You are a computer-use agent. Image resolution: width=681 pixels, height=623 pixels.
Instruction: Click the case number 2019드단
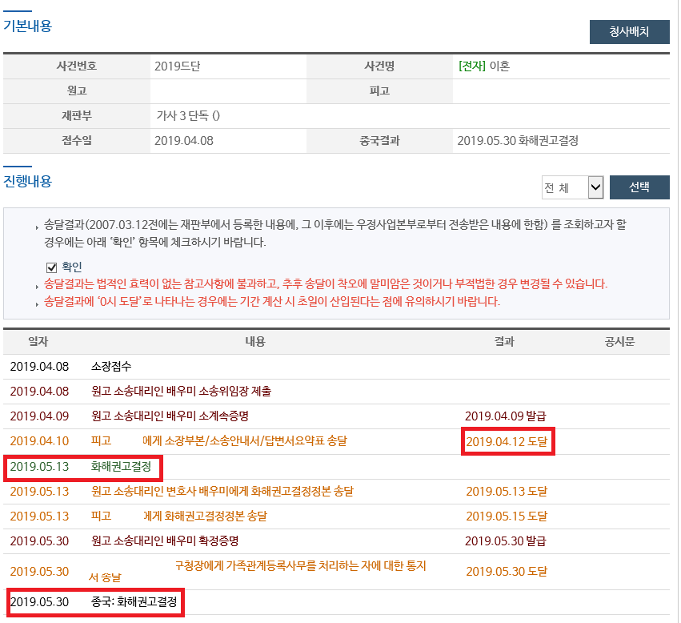(177, 66)
